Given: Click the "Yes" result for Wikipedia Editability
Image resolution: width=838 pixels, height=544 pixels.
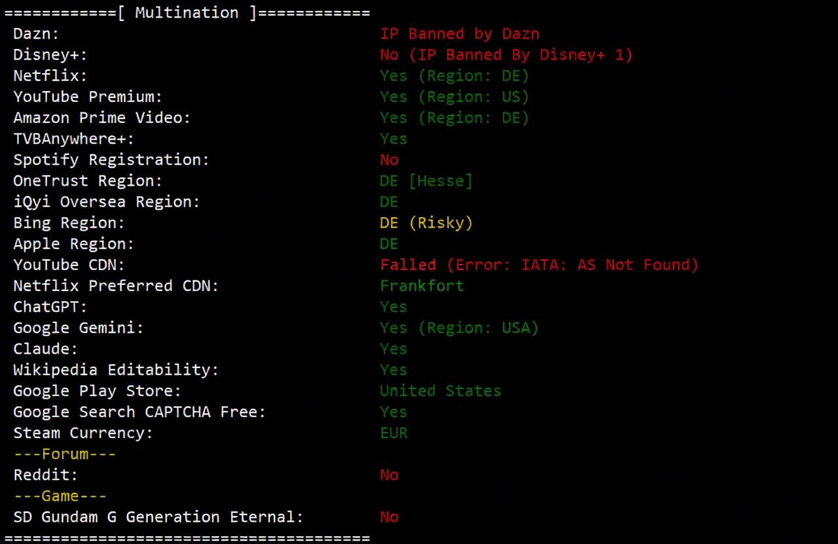Looking at the screenshot, I should tap(393, 369).
